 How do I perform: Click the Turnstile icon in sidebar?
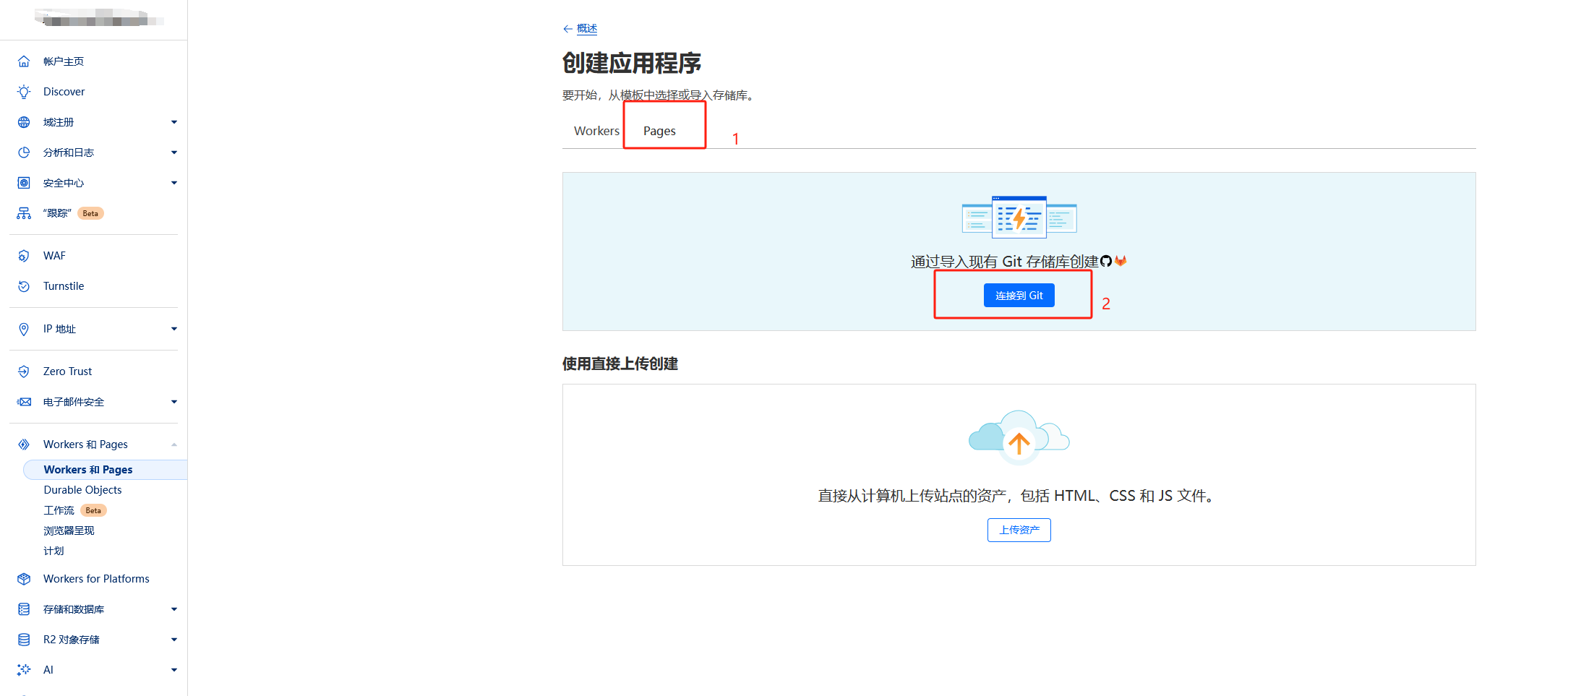[x=24, y=286]
